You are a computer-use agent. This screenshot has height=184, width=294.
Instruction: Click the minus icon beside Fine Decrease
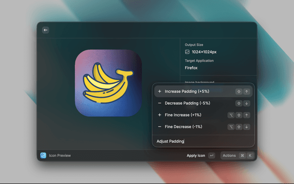tap(159, 126)
